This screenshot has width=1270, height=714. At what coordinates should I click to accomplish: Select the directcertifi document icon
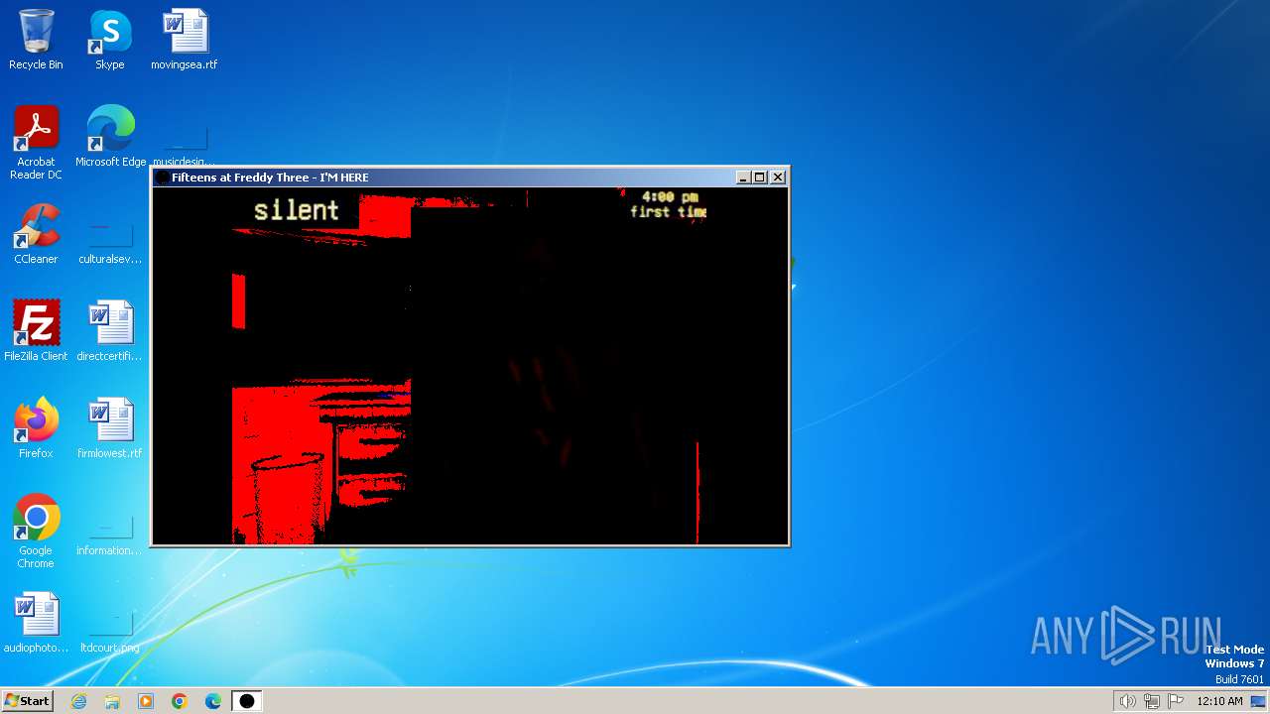[x=110, y=331]
